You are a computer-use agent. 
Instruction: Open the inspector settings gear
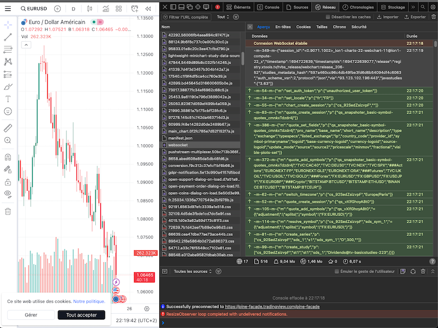(433, 7)
